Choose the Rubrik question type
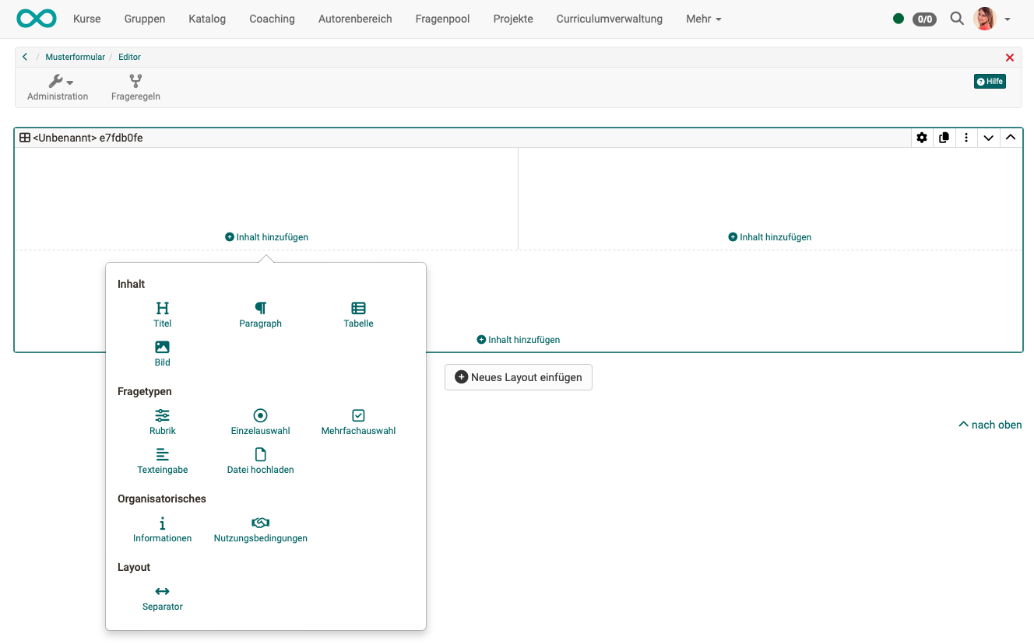Image resolution: width=1034 pixels, height=644 pixels. click(x=162, y=422)
